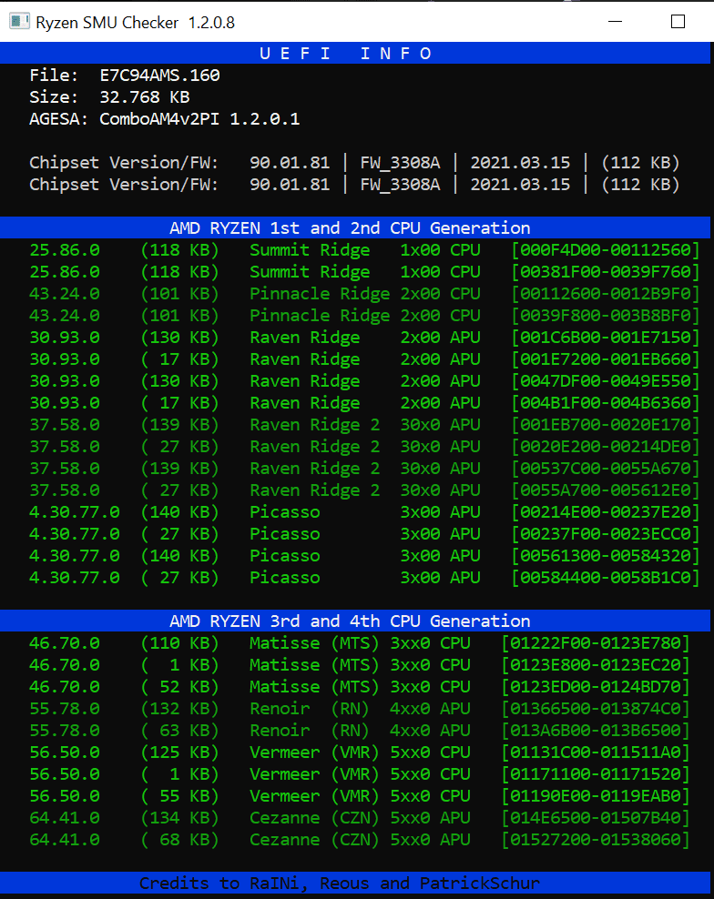
Task: Click address range [013A6B00-013B6500]
Action: pos(596,730)
